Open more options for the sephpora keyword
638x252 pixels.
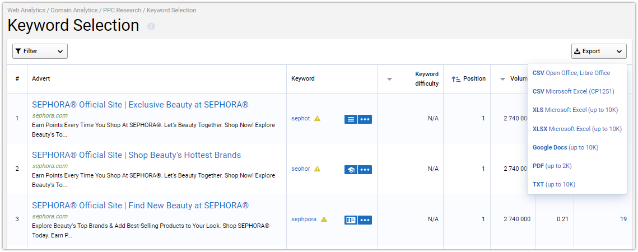pyautogui.click(x=365, y=220)
